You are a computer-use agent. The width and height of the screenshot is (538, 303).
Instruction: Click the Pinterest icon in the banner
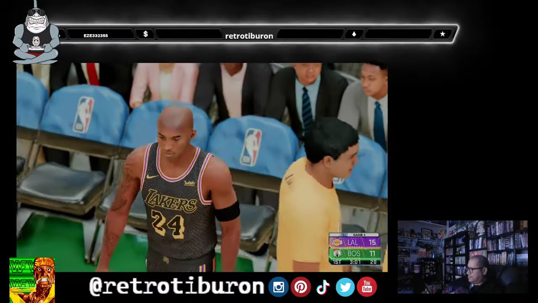pos(301,287)
